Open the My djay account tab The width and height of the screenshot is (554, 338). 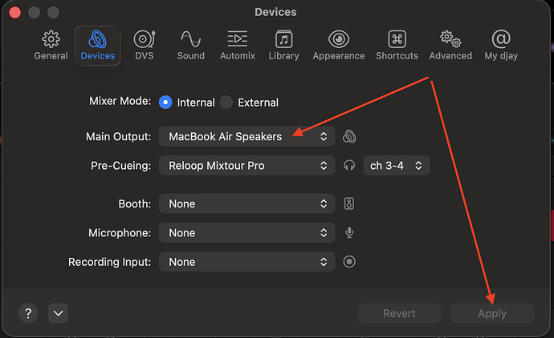[501, 46]
